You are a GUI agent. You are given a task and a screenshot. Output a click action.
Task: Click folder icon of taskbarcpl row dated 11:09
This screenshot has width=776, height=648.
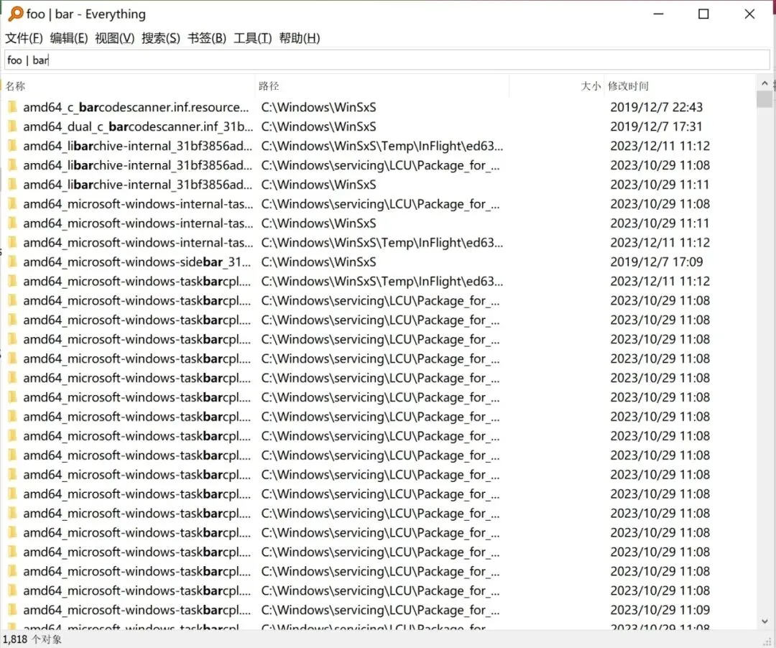click(x=13, y=609)
